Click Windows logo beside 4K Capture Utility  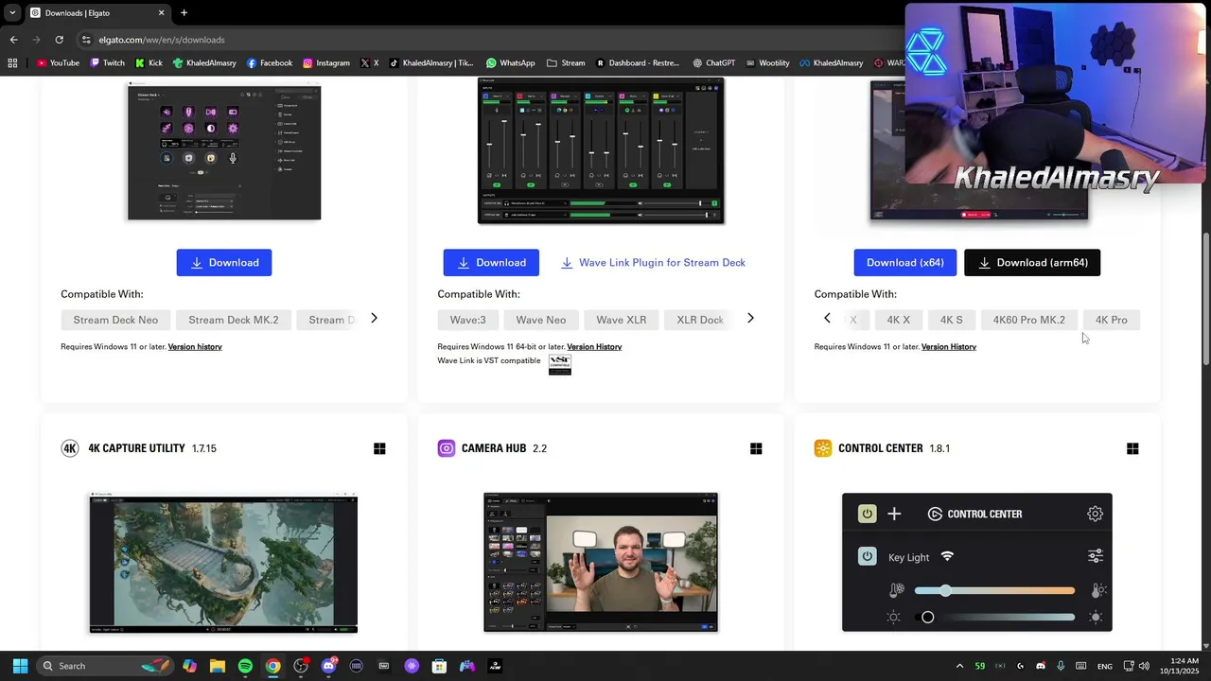pyautogui.click(x=379, y=448)
